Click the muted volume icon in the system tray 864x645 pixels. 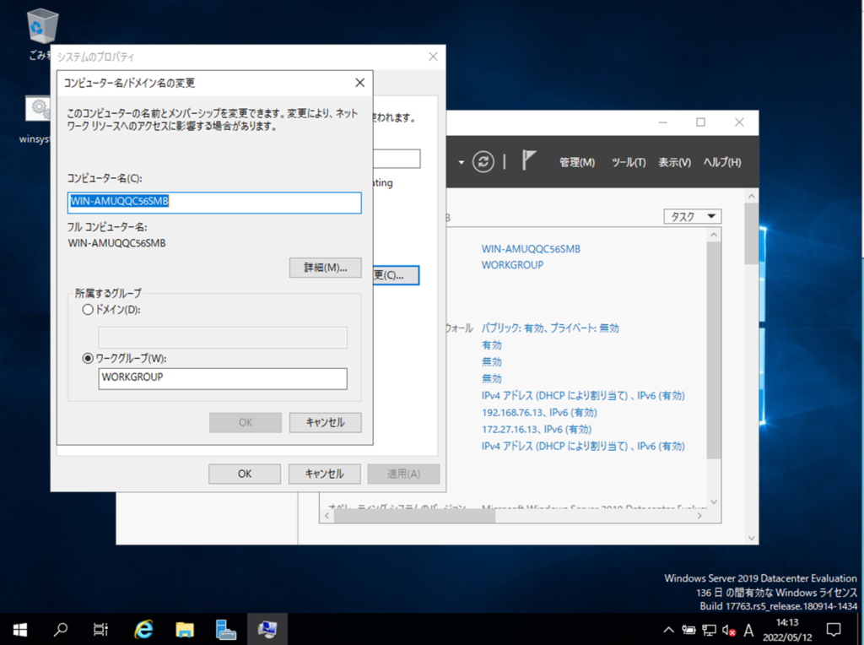point(729,630)
